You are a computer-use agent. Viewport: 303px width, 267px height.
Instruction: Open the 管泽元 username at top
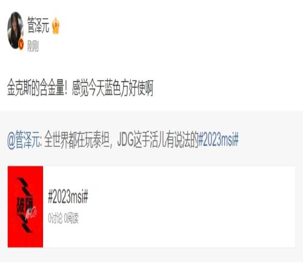(x=38, y=25)
